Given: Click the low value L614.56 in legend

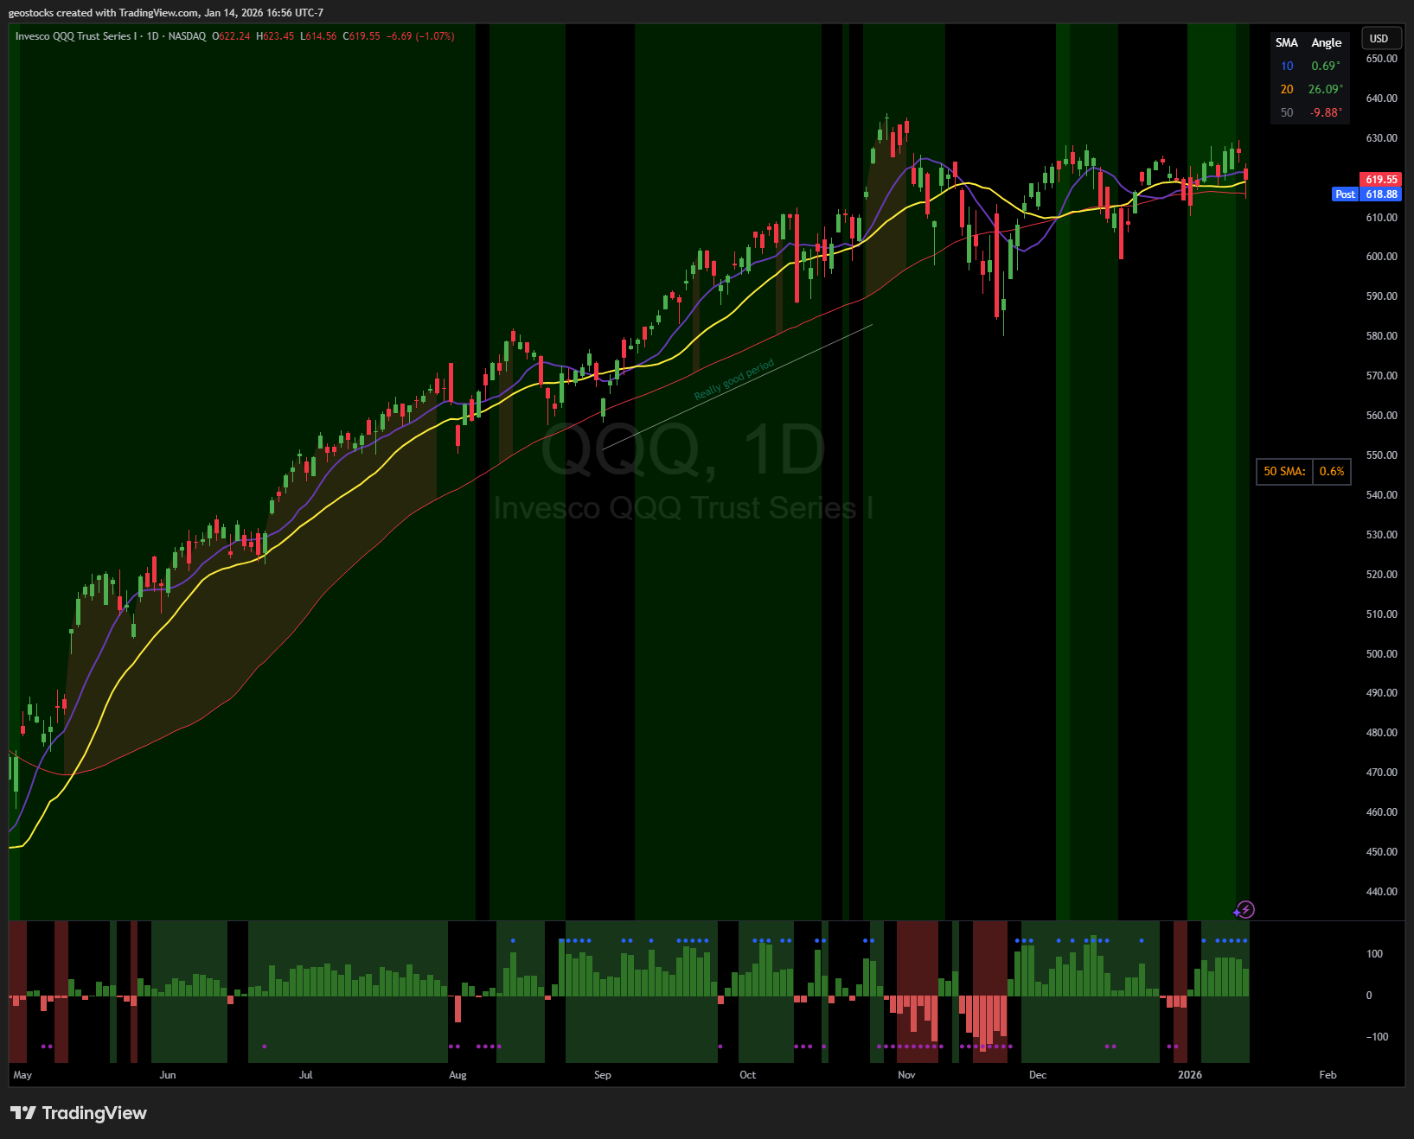Looking at the screenshot, I should [x=318, y=36].
